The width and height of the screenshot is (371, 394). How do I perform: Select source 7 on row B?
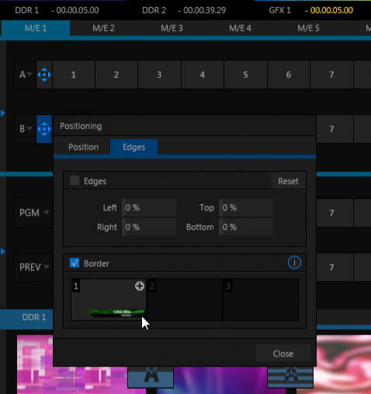[x=335, y=129]
